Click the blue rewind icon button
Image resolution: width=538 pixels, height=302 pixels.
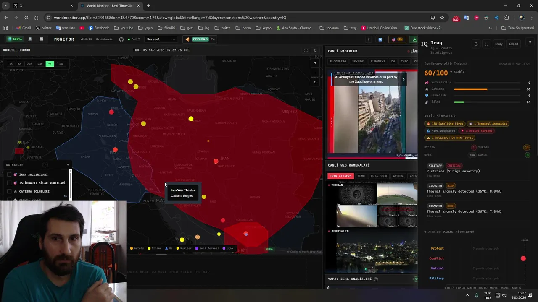pyautogui.click(x=380, y=39)
